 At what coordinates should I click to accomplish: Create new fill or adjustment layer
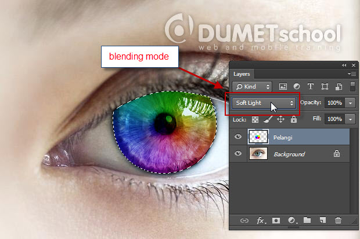(292, 220)
